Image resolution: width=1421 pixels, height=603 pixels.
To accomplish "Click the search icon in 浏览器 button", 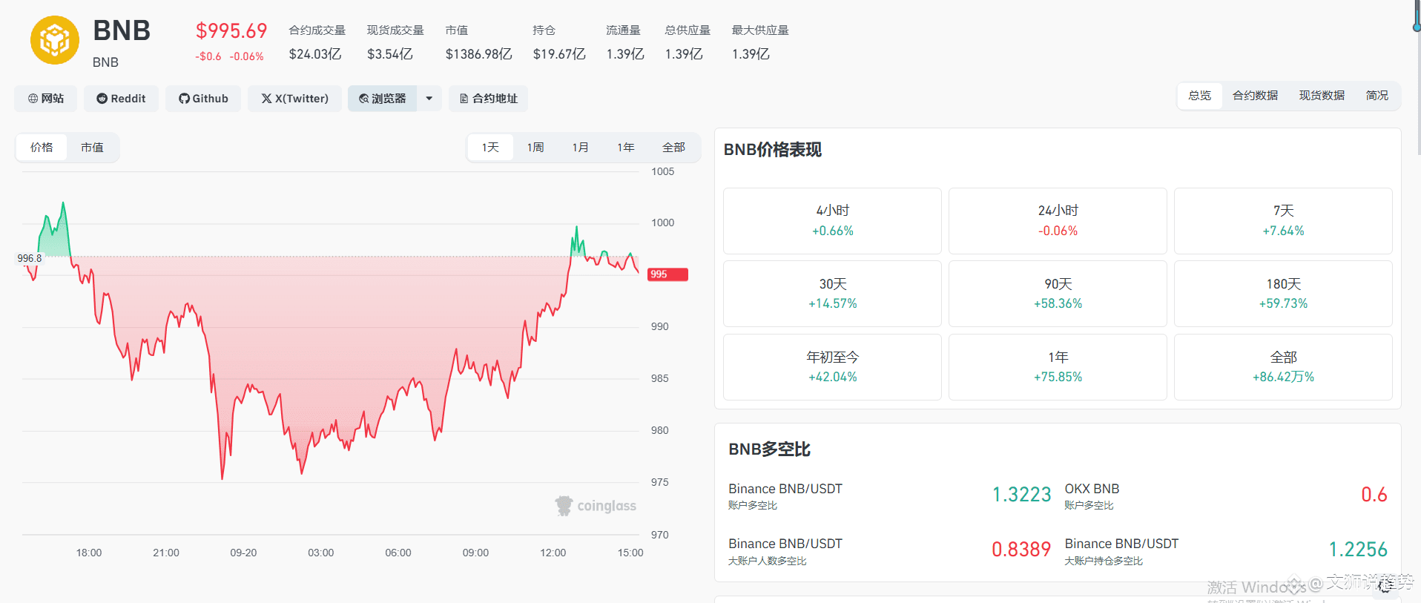I will (x=363, y=99).
